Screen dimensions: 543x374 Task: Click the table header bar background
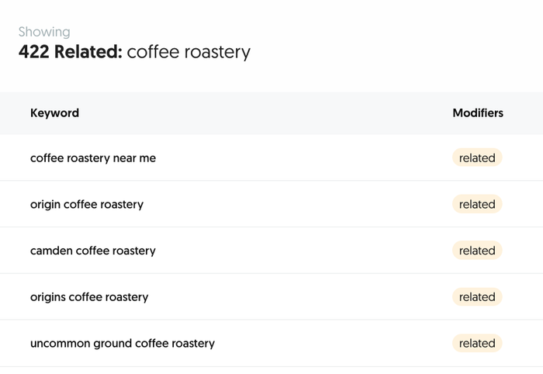271,113
